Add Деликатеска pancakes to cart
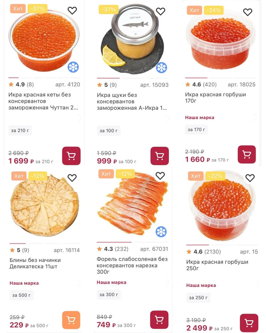Image resolution: width=266 pixels, height=333 pixels. tap(71, 320)
